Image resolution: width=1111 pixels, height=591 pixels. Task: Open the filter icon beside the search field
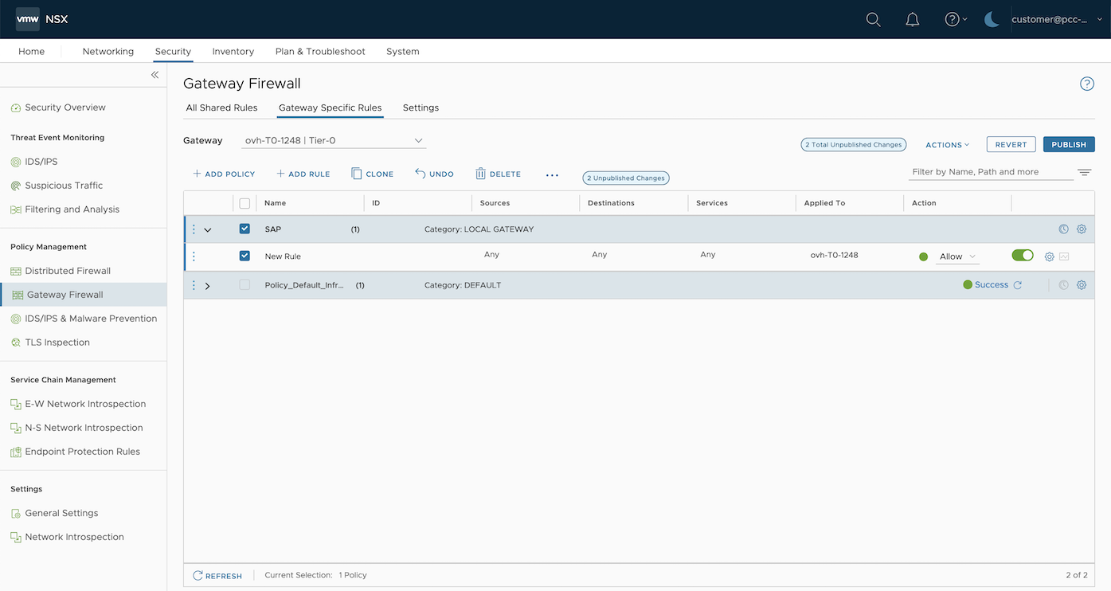point(1084,171)
